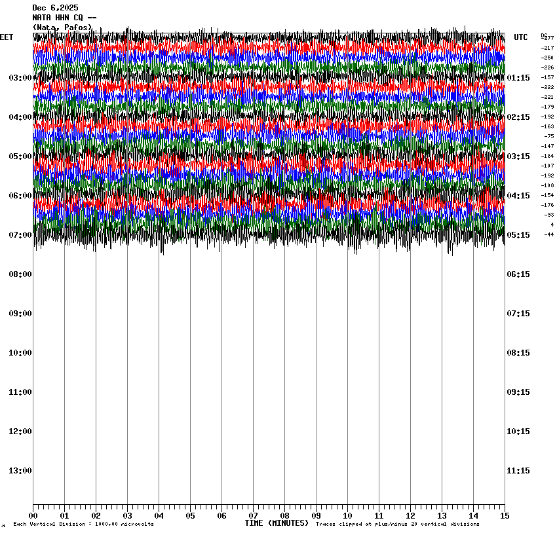Select minute tick label 07 on axis
Image resolution: width=557 pixels, height=533 pixels.
(253, 515)
